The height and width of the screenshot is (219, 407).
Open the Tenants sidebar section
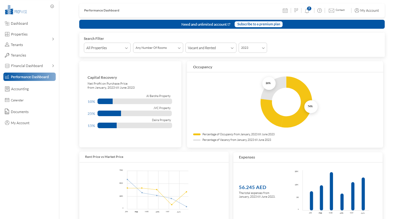point(16,44)
